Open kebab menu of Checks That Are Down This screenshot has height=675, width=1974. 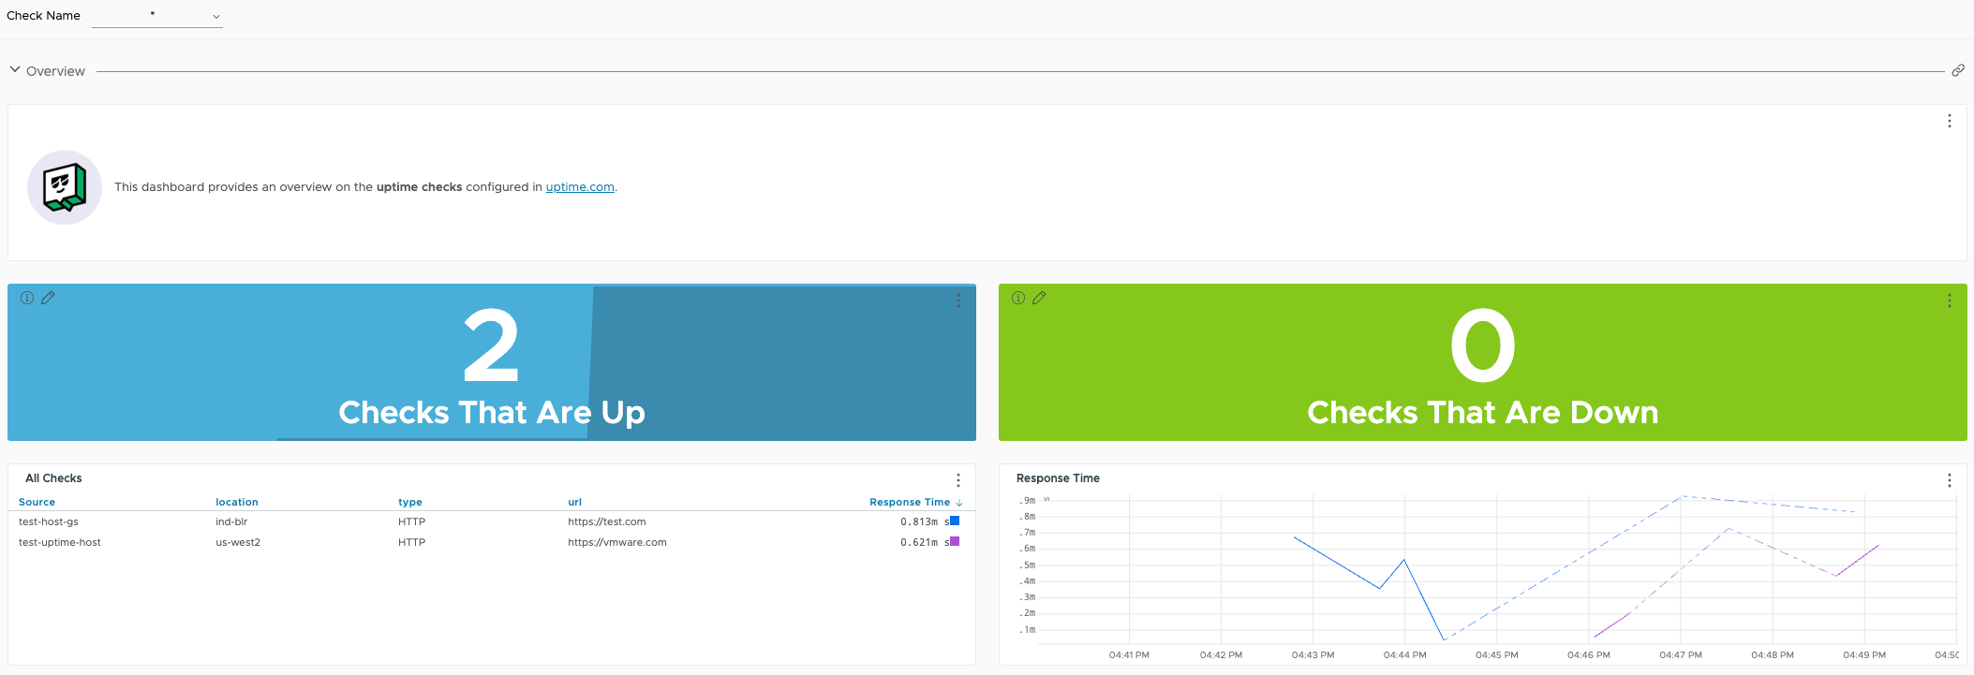point(1950,301)
